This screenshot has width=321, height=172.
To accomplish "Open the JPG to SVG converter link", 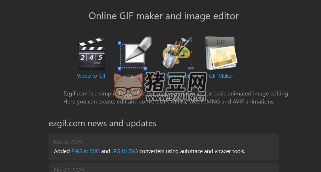I will pos(125,151).
